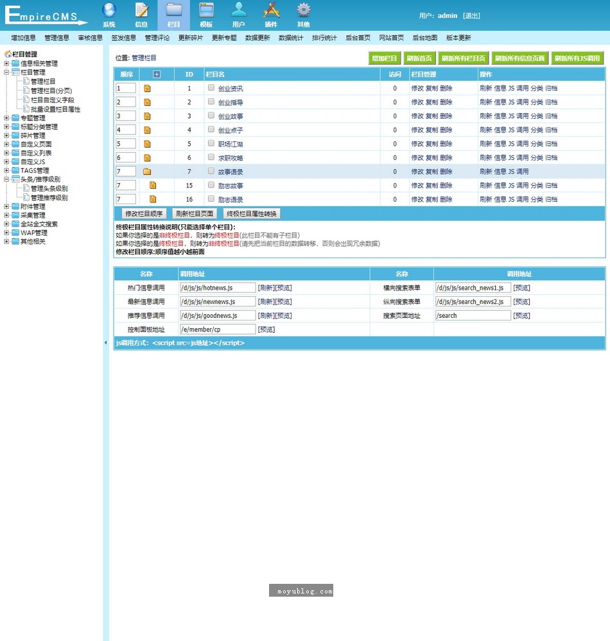This screenshot has width=610, height=641.
Task: Click the folder icon in the 故事语录 row
Action: click(147, 171)
